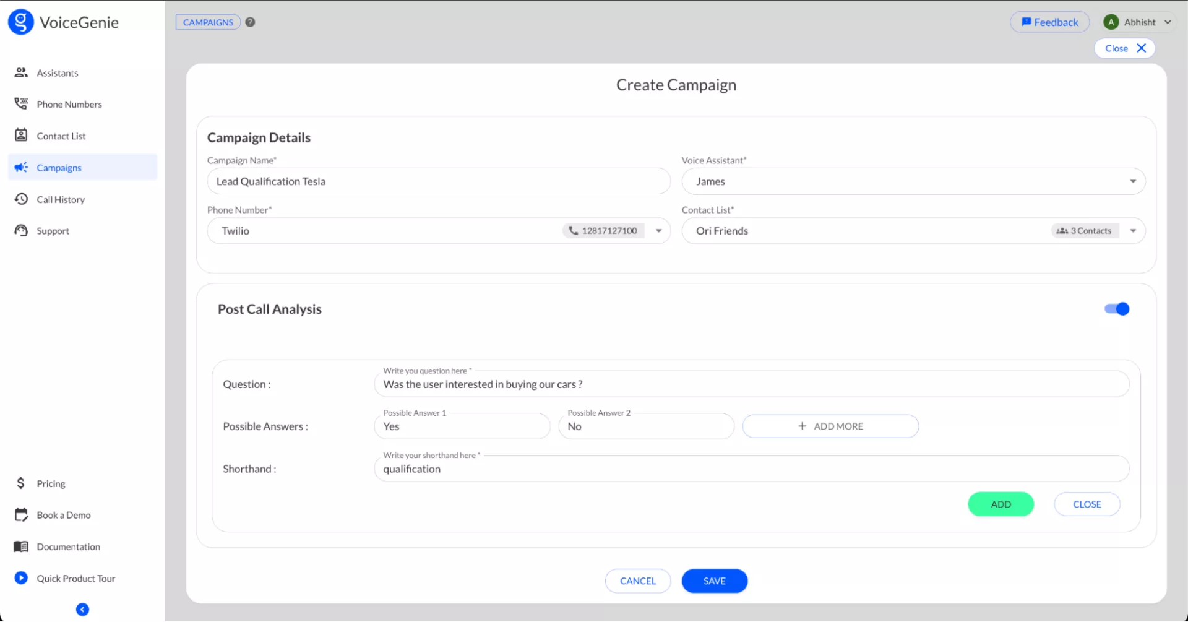Open the Phone Number Twilio dropdown
1188x622 pixels.
pyautogui.click(x=659, y=231)
